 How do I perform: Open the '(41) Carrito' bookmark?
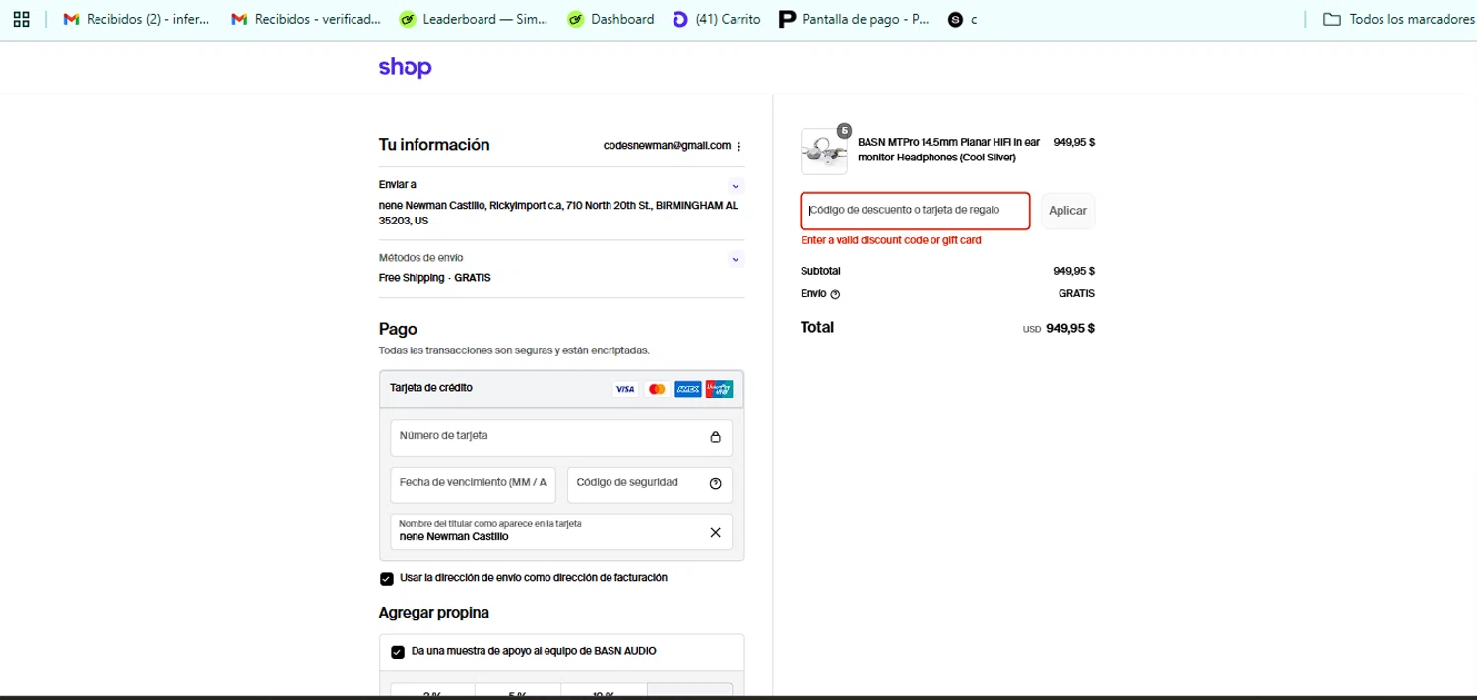(717, 19)
